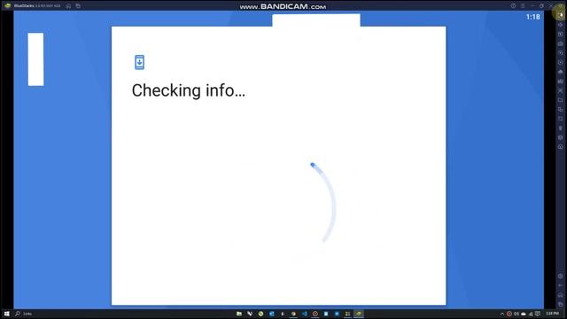Open the recent apps icon in BlueStacks title bar
This screenshot has height=319, width=567.
point(78,6)
